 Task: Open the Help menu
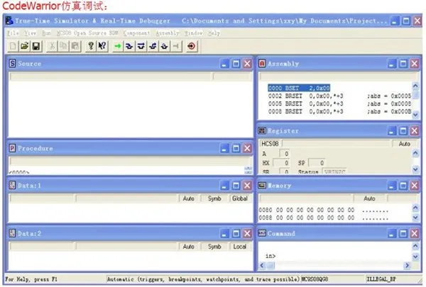click(x=214, y=33)
